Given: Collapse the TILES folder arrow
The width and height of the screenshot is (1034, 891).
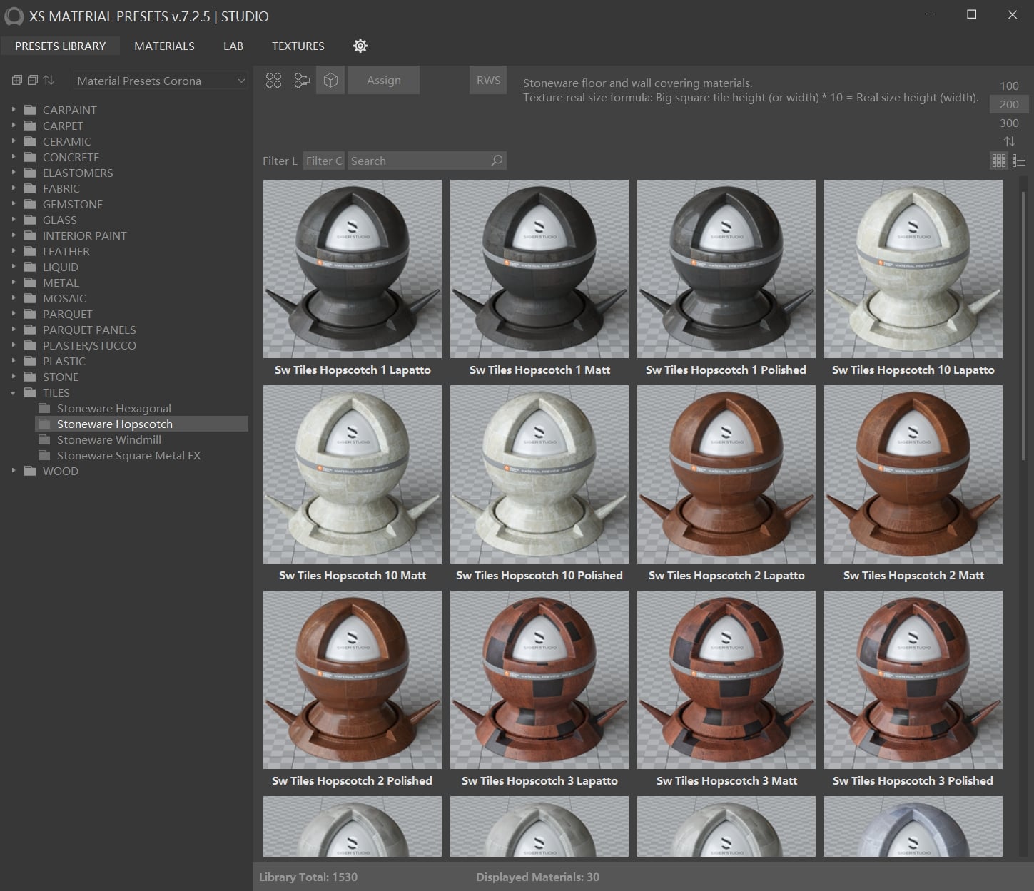Looking at the screenshot, I should coord(13,392).
